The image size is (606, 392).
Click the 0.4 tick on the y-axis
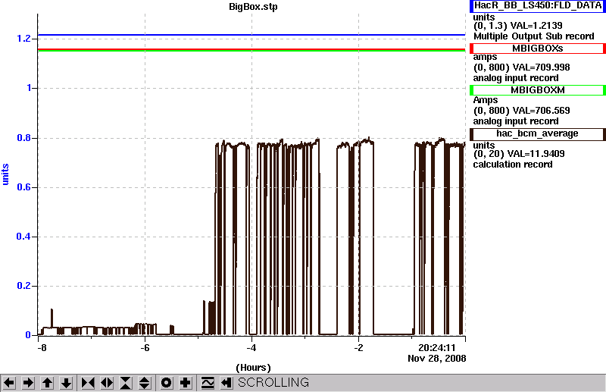tap(23, 237)
